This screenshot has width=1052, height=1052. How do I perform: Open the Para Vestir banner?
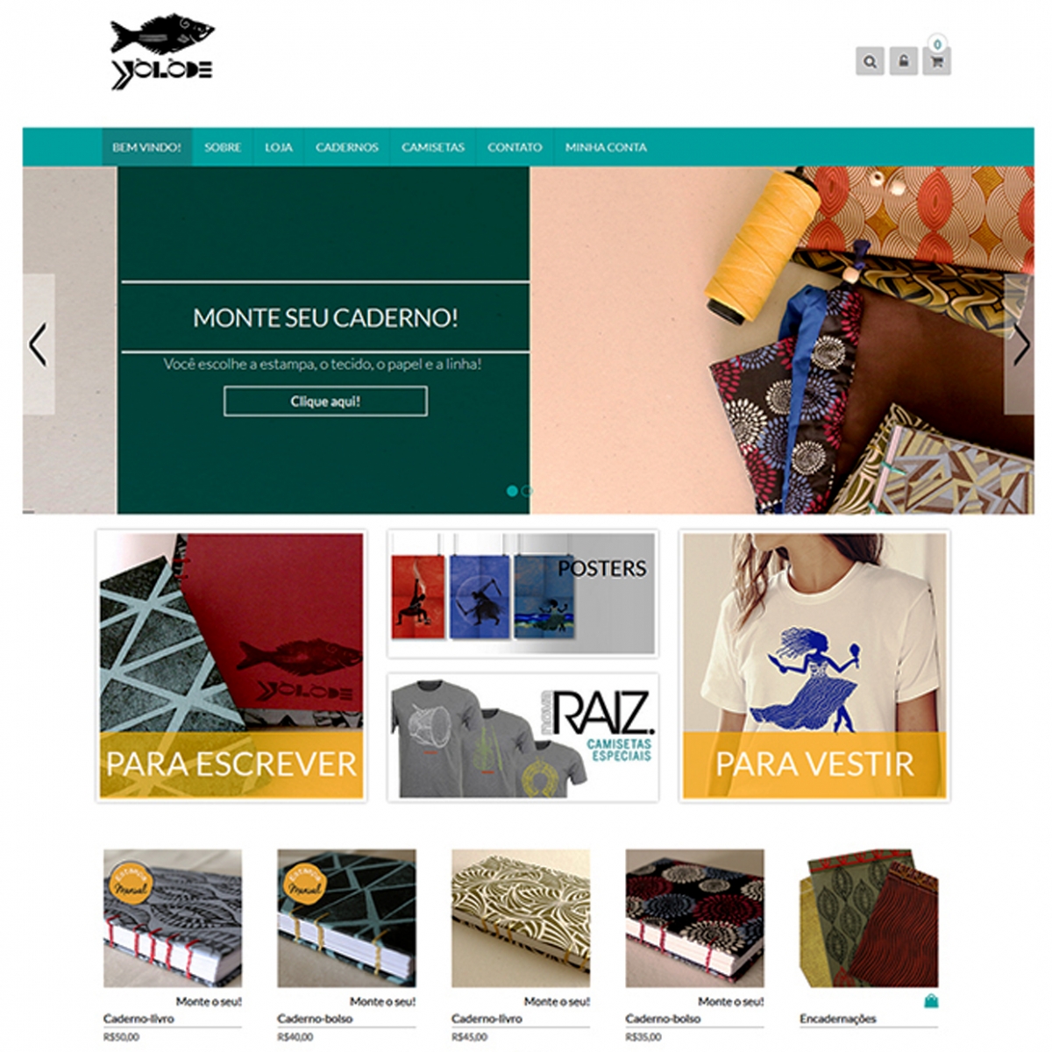coord(814,665)
